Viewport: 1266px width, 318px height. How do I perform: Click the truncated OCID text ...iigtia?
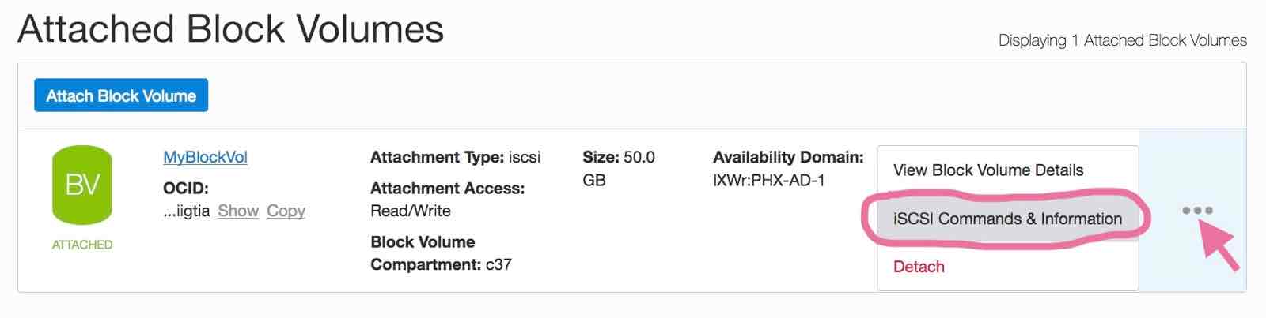187,211
